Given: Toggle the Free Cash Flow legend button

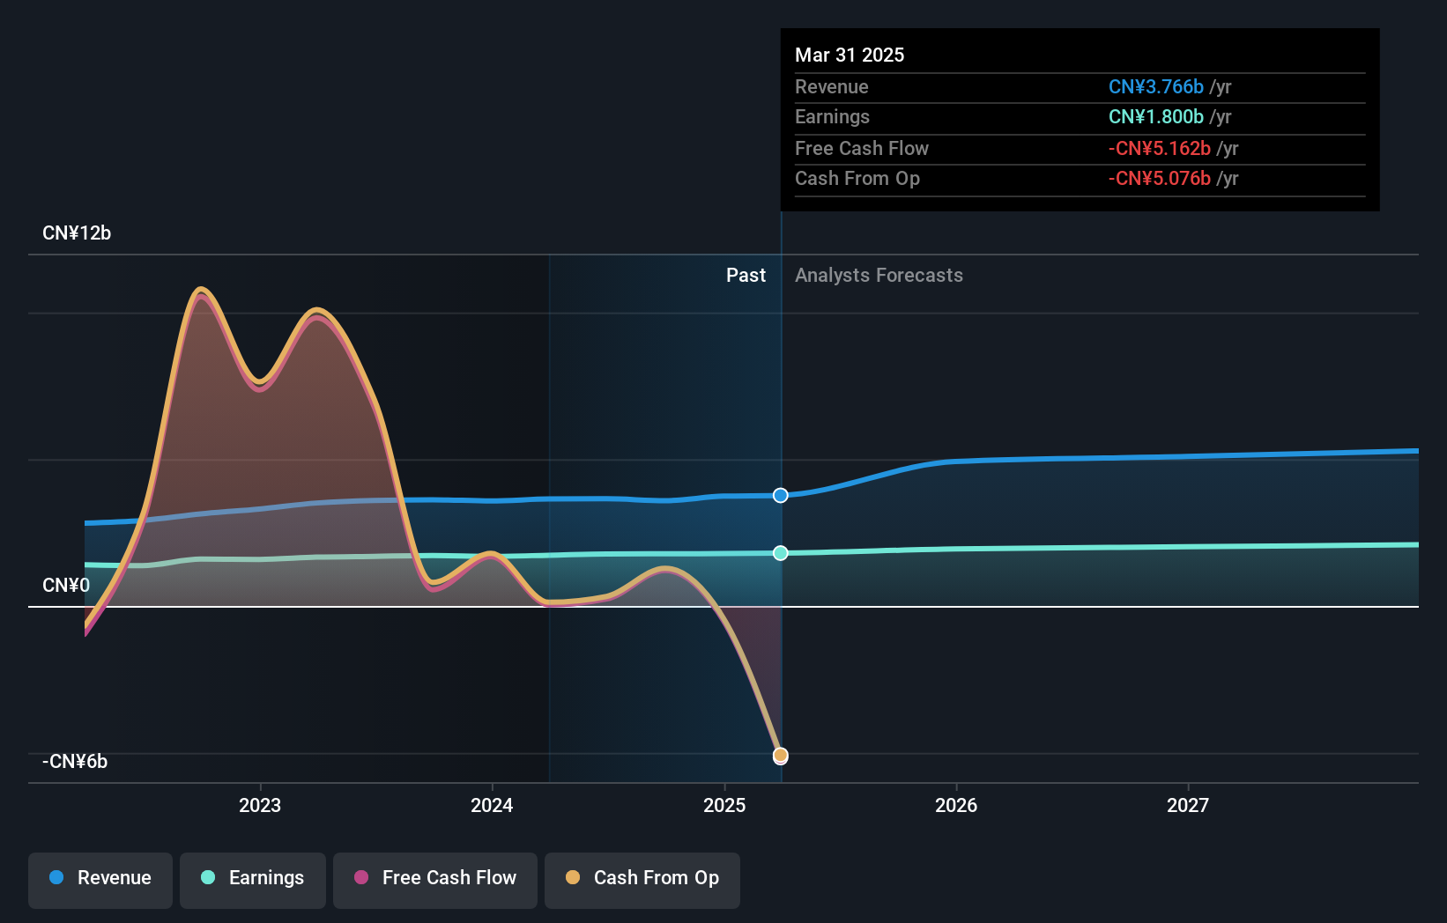Looking at the screenshot, I should coord(435,880).
